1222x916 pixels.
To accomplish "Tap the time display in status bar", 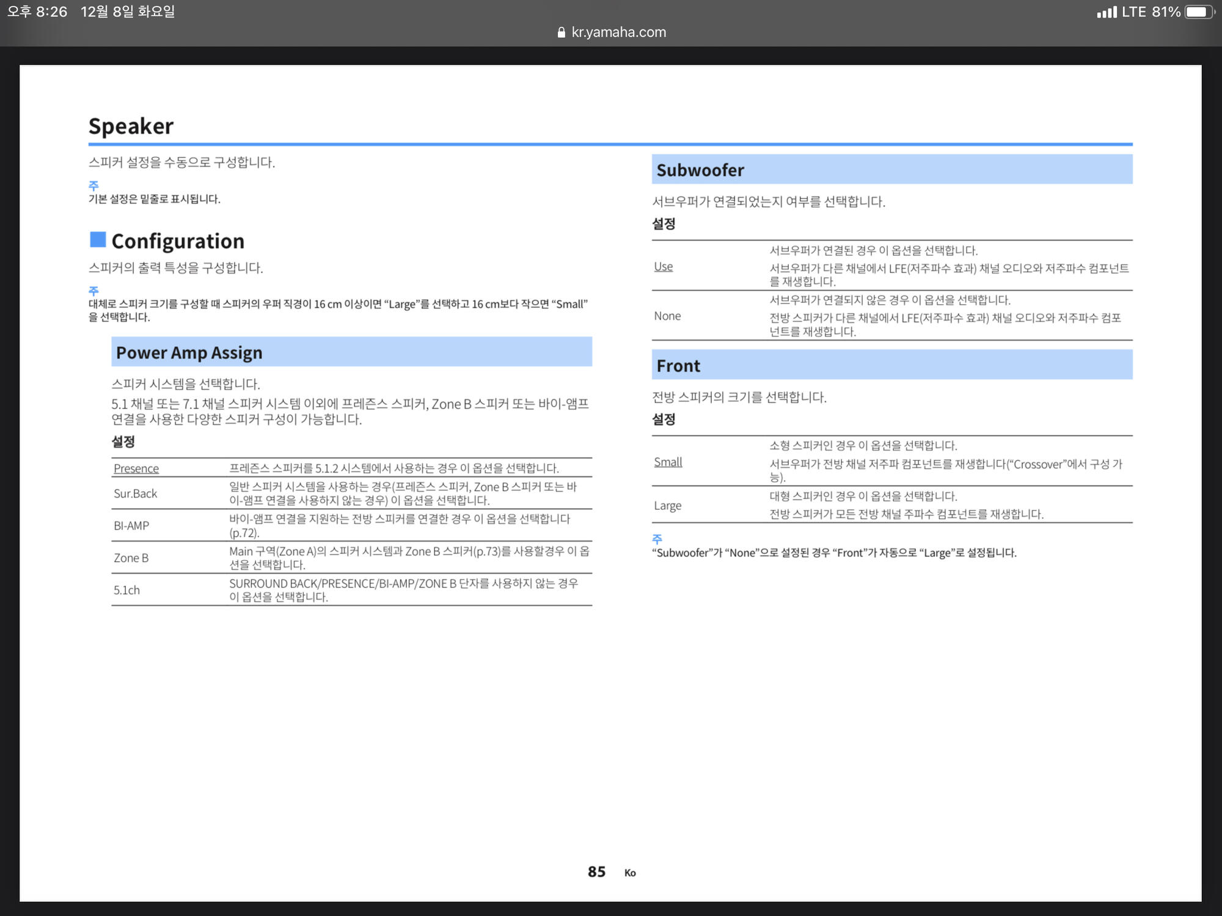I will (x=37, y=12).
